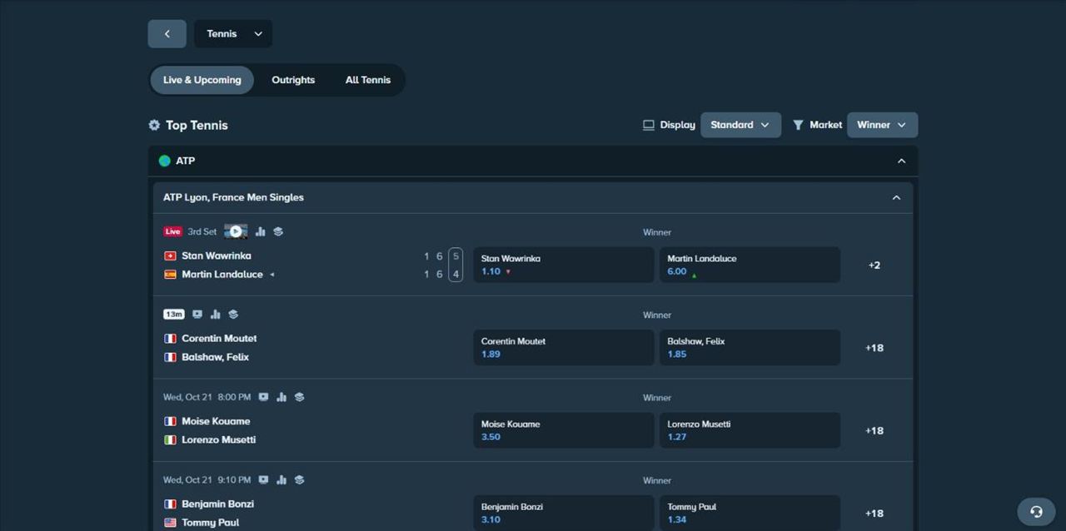Click the Live badge on Wawrinka match
This screenshot has width=1066, height=531.
[x=172, y=231]
